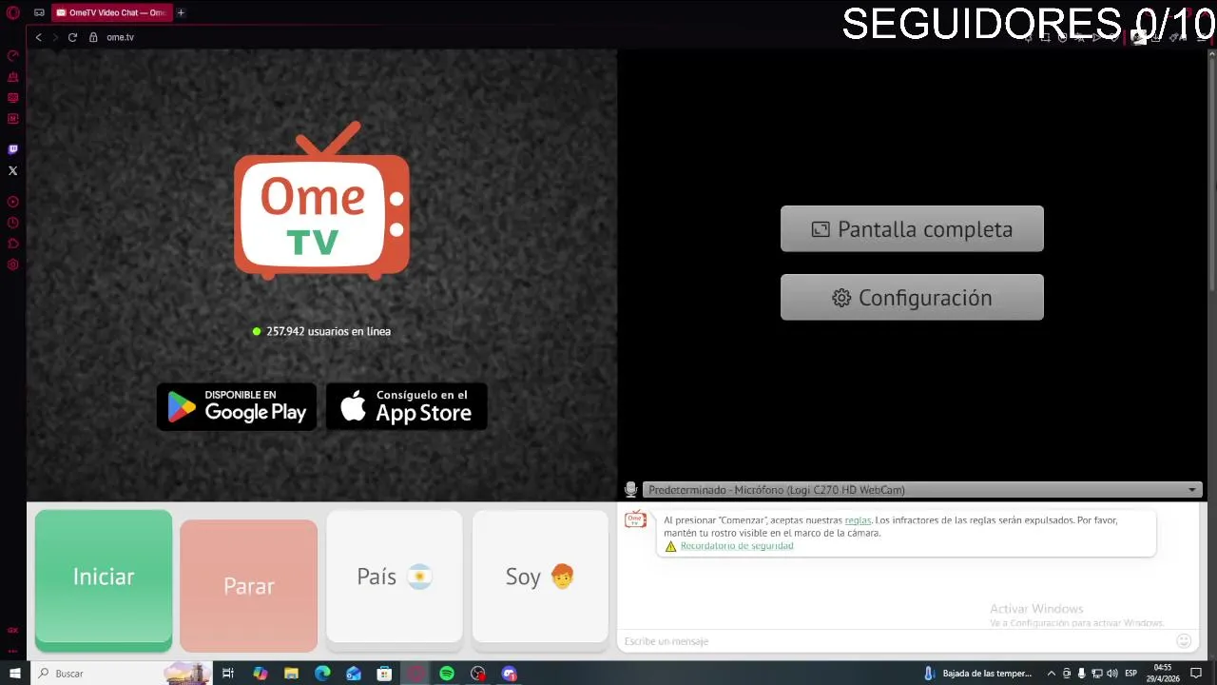Open the Configuración button
1217x685 pixels.
coord(912,298)
